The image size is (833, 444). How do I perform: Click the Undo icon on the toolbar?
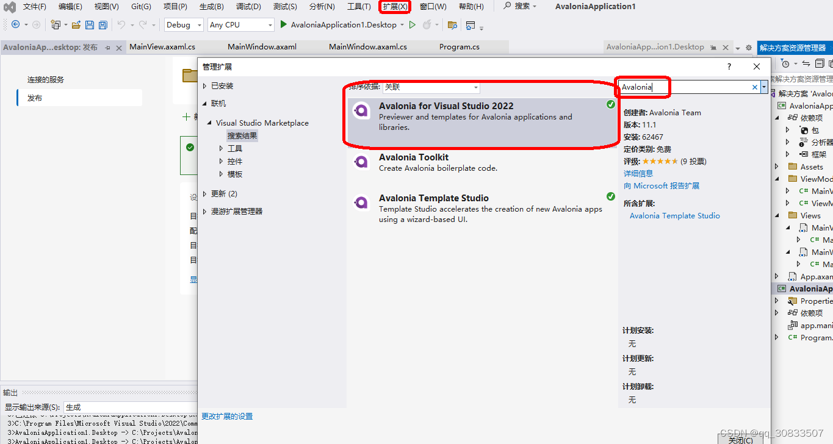[x=123, y=25]
